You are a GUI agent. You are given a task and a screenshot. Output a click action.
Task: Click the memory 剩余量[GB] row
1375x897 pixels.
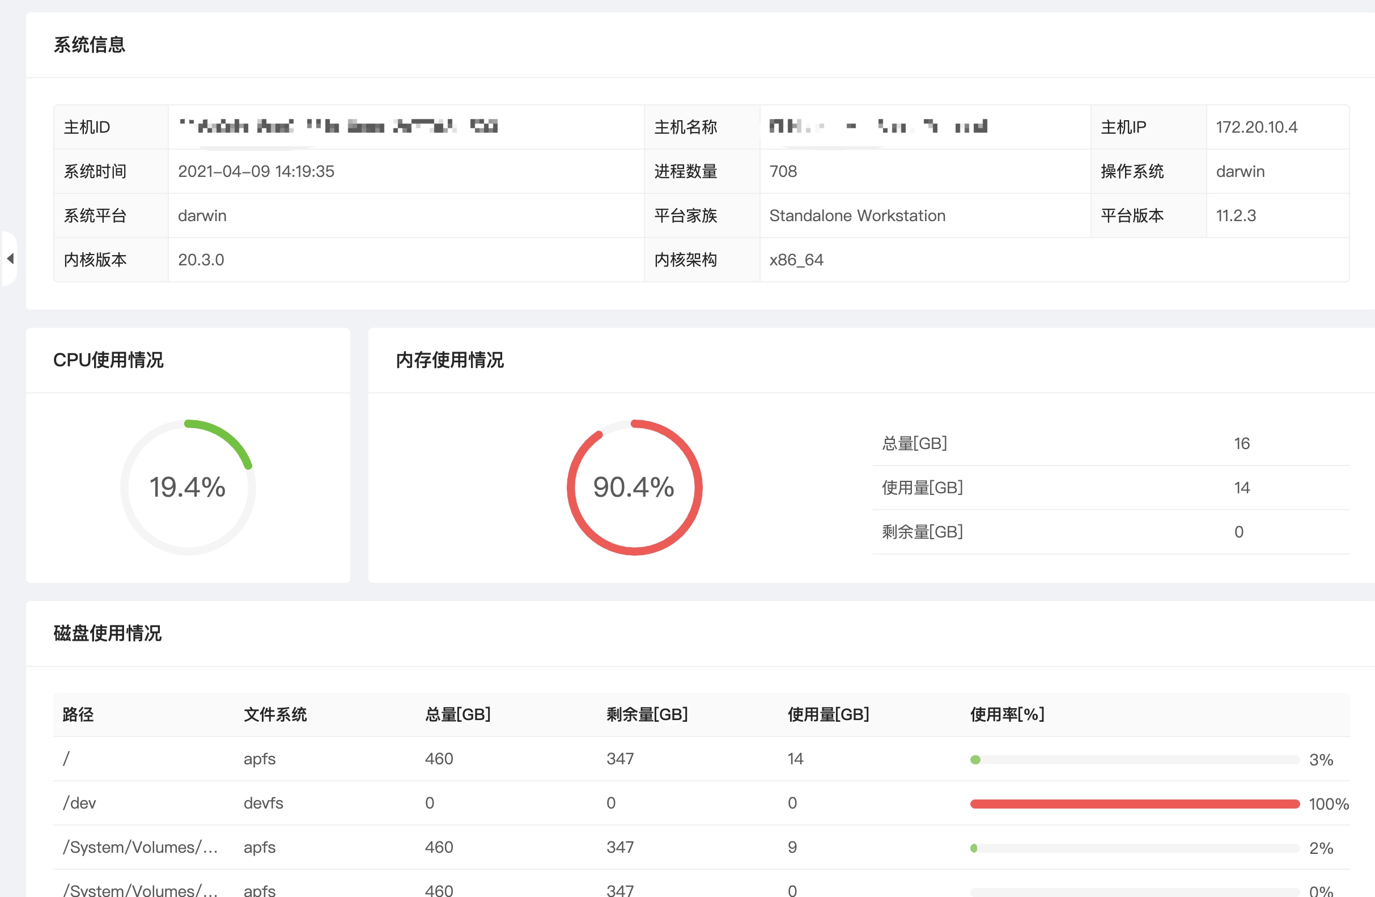click(922, 532)
